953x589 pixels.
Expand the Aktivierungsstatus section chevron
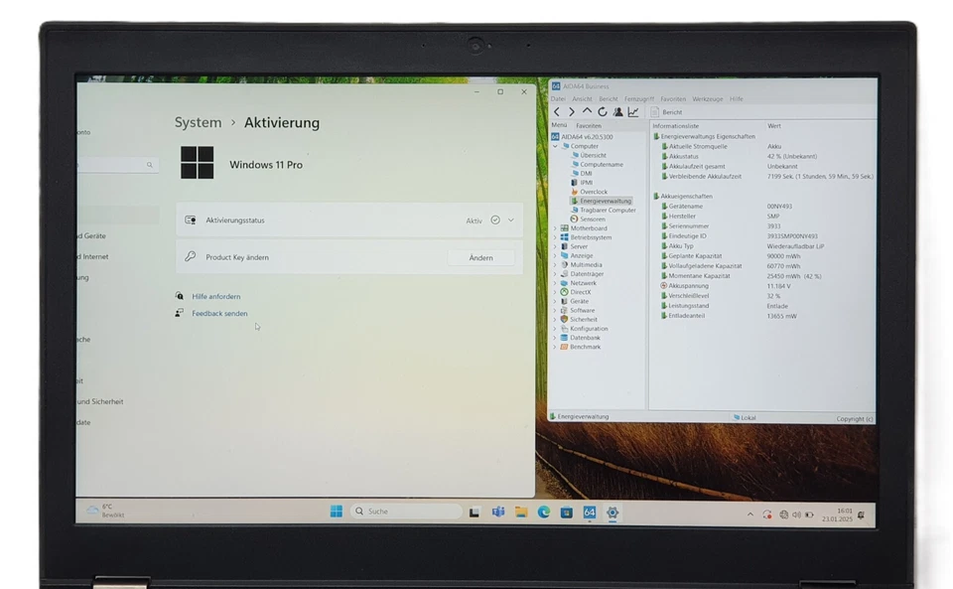pos(511,221)
